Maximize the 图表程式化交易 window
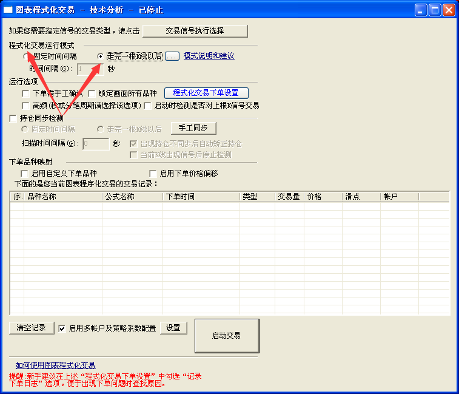 [435, 10]
